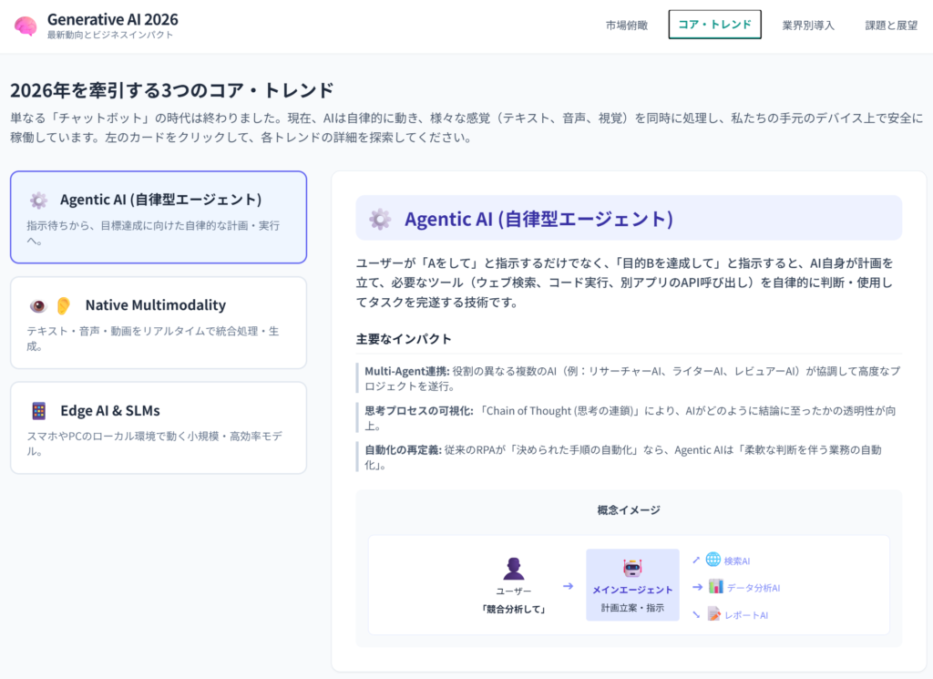The height and width of the screenshot is (679, 933).
Task: Click the user silhouette icon in diagram
Action: tap(514, 569)
